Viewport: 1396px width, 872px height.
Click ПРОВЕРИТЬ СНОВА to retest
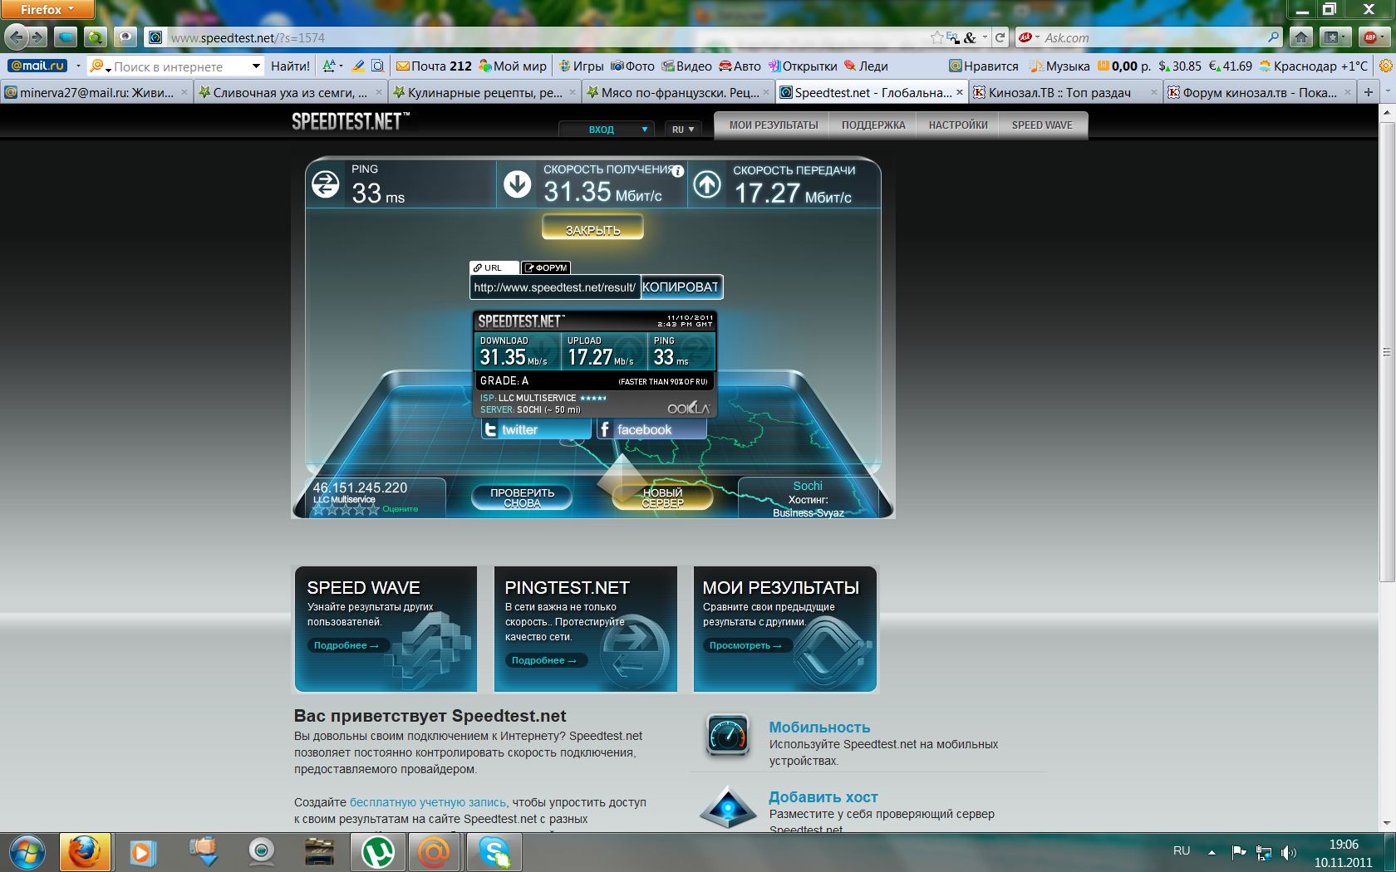tap(522, 497)
